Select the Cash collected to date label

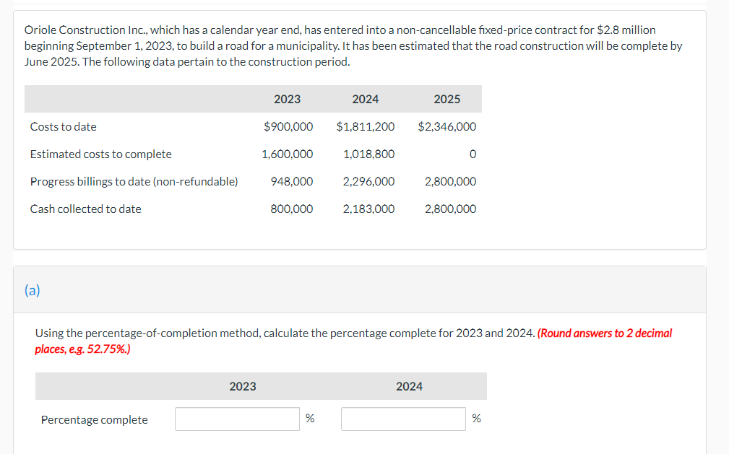tap(85, 209)
